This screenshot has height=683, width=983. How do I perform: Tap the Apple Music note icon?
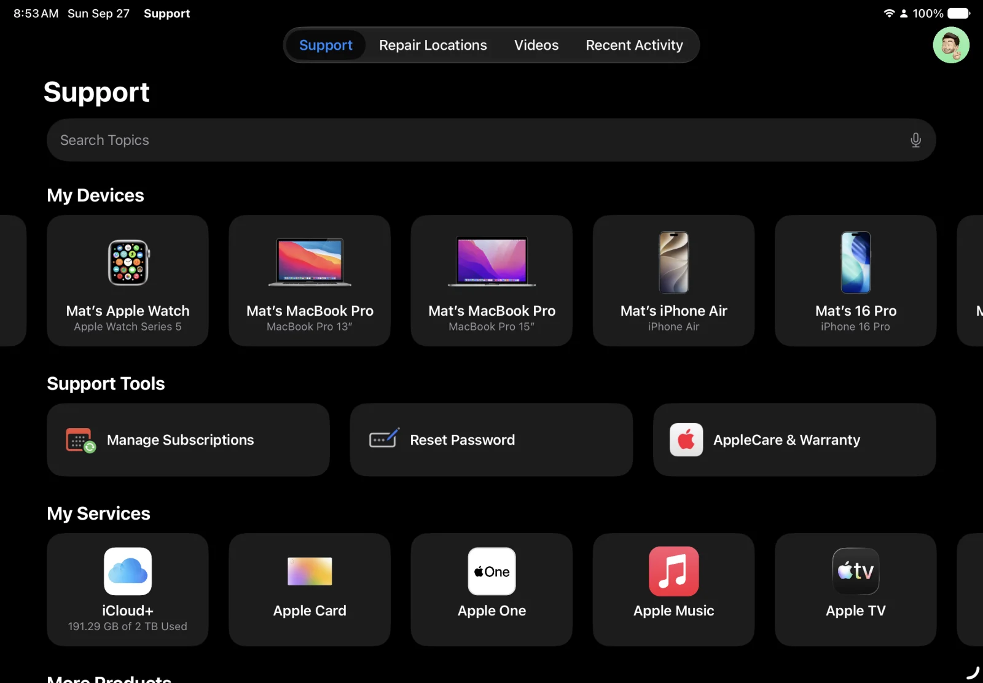click(x=674, y=571)
